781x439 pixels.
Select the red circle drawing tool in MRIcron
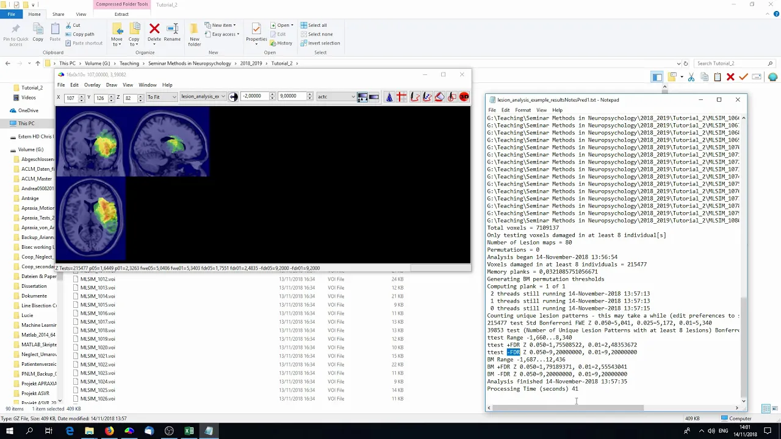(x=452, y=97)
